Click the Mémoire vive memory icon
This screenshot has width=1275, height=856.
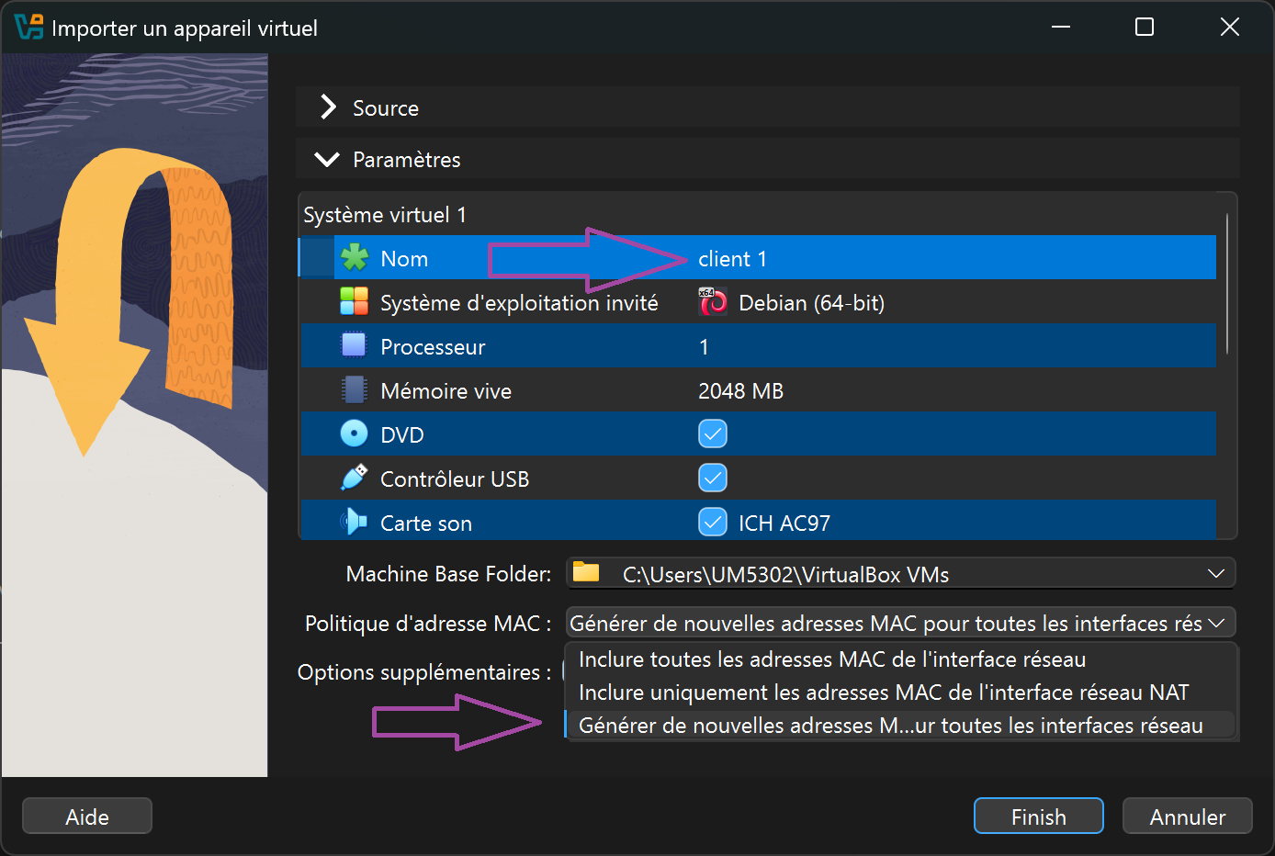355,389
